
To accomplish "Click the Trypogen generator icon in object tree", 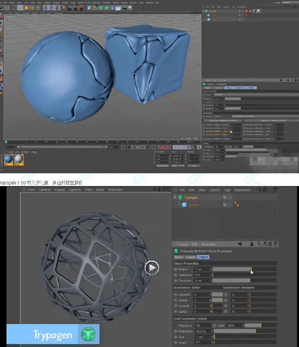I will coord(180,198).
